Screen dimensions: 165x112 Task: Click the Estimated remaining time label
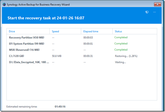22,107
